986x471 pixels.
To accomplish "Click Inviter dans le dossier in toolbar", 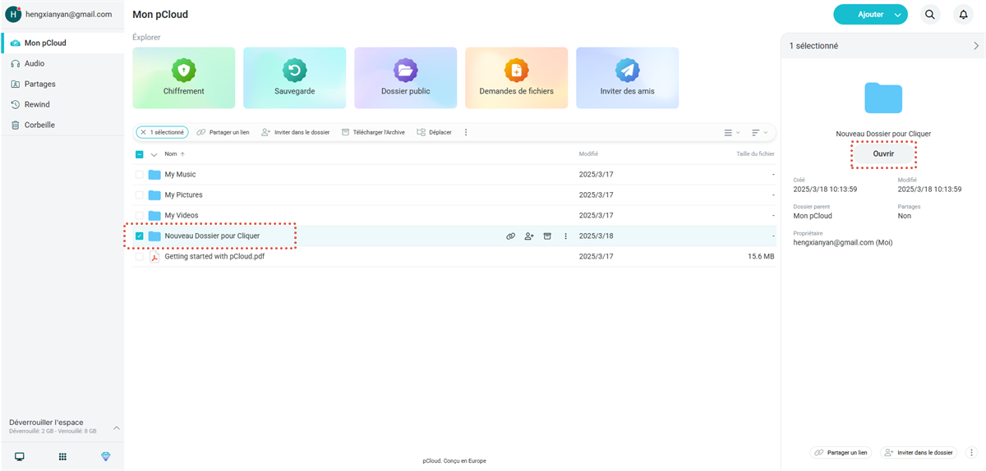I will click(x=295, y=132).
